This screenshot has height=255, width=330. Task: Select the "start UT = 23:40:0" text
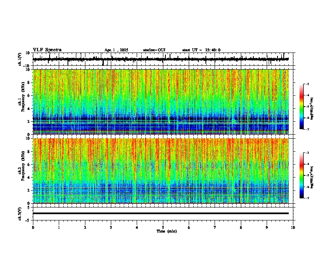(x=201, y=50)
